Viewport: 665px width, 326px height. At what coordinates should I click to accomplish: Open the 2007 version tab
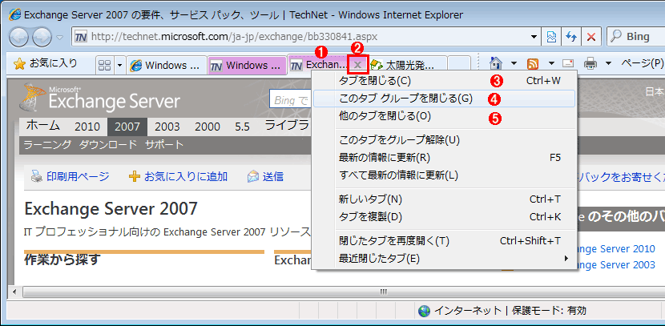pyautogui.click(x=127, y=127)
